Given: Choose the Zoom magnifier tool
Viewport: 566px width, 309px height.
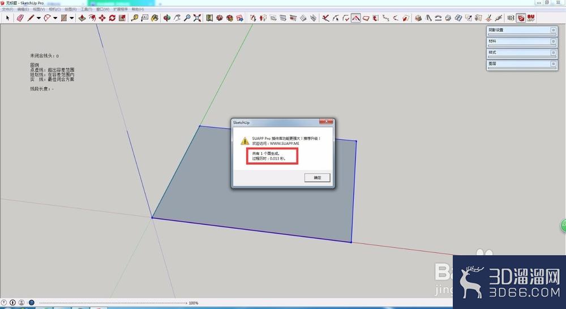Looking at the screenshot, I should 187,18.
